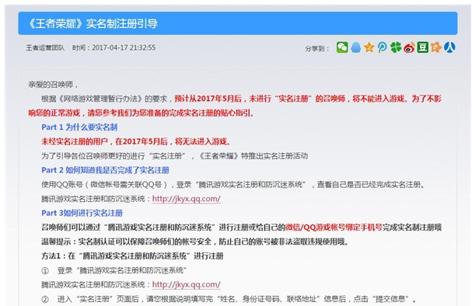
Task: Click the Part 2 如何知道我是否完成了实名注册 heading
Action: tap(105, 170)
